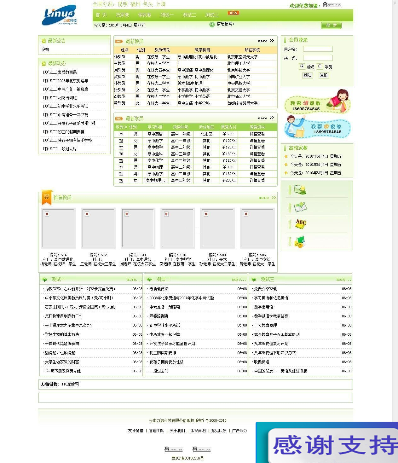398x463 pixels.
Task: Select the 教员 radio button
Action: coord(302,67)
